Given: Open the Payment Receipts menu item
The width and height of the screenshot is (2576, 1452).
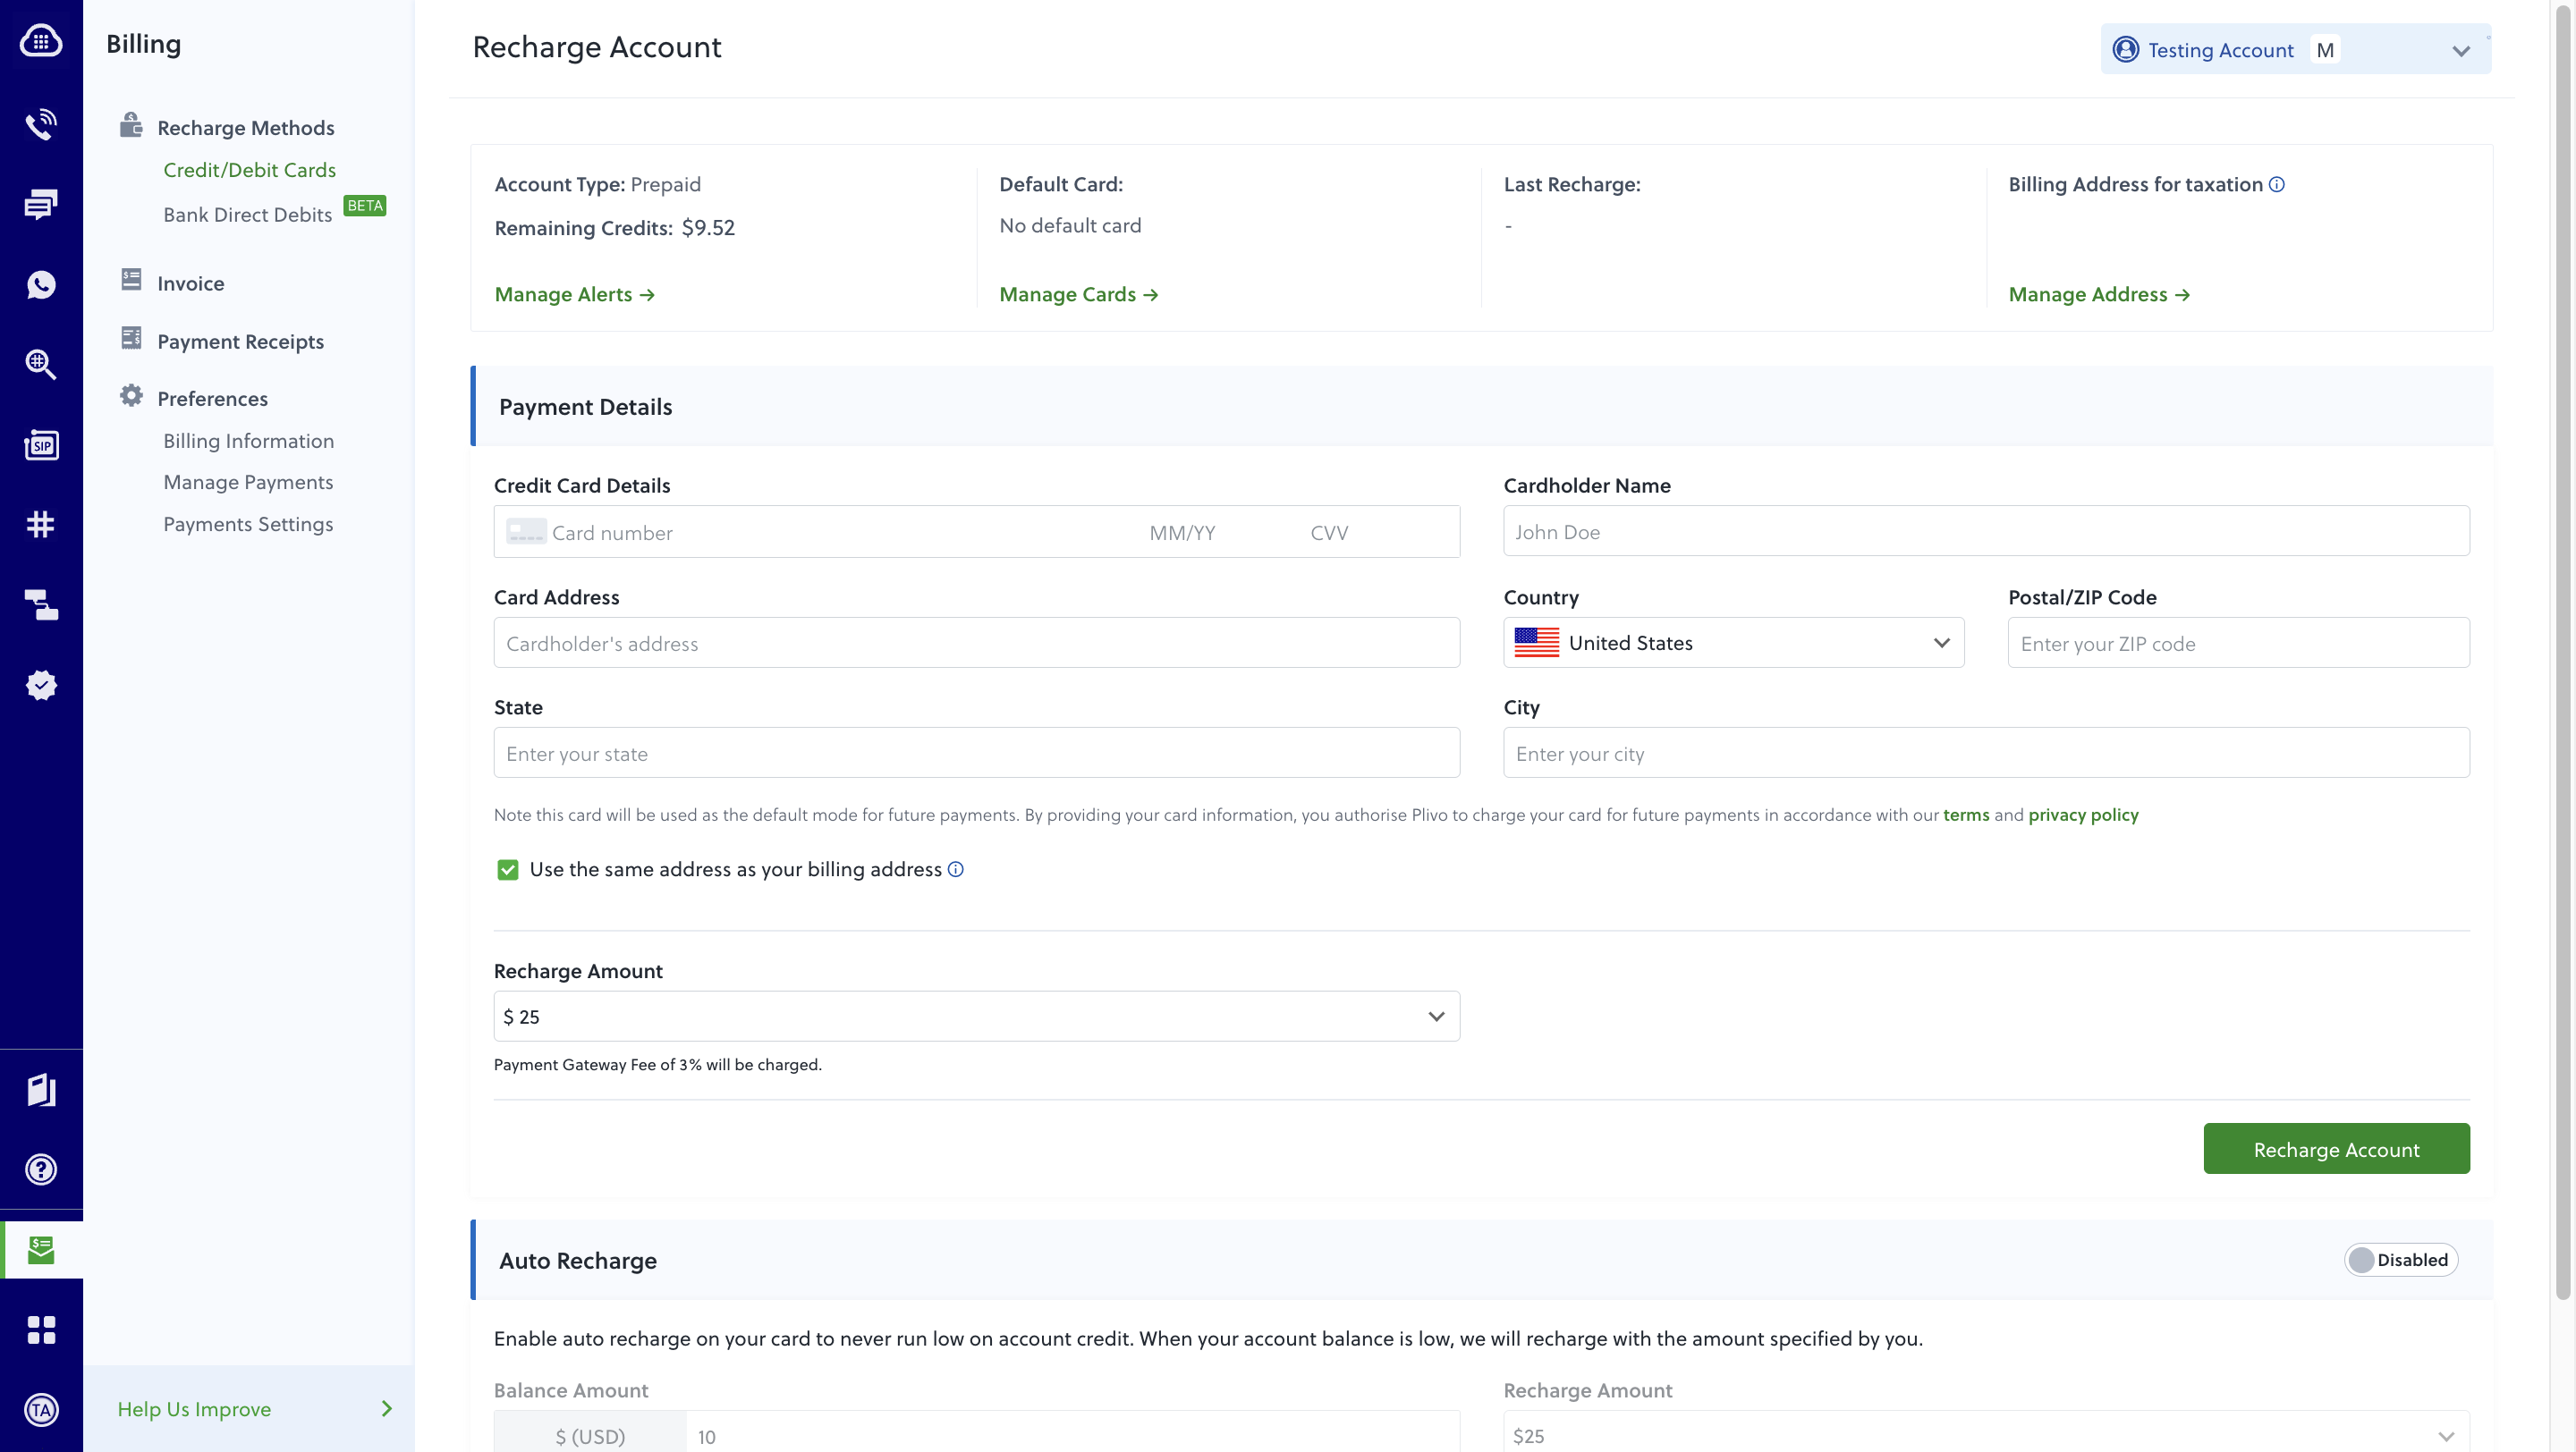Looking at the screenshot, I should point(240,342).
